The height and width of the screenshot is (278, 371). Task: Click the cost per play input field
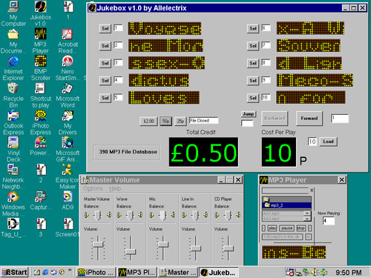pos(312,142)
